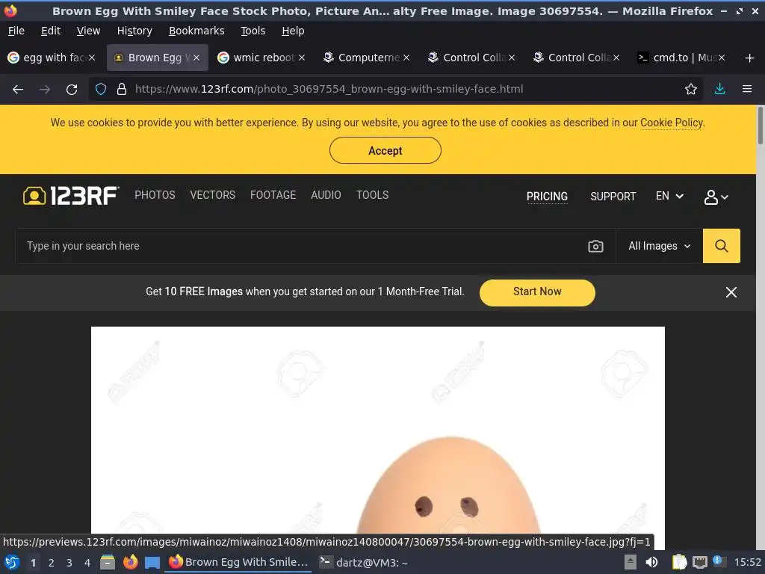Screen dimensions: 765x574
Task: Accept the cookie policy
Action: 385,150
